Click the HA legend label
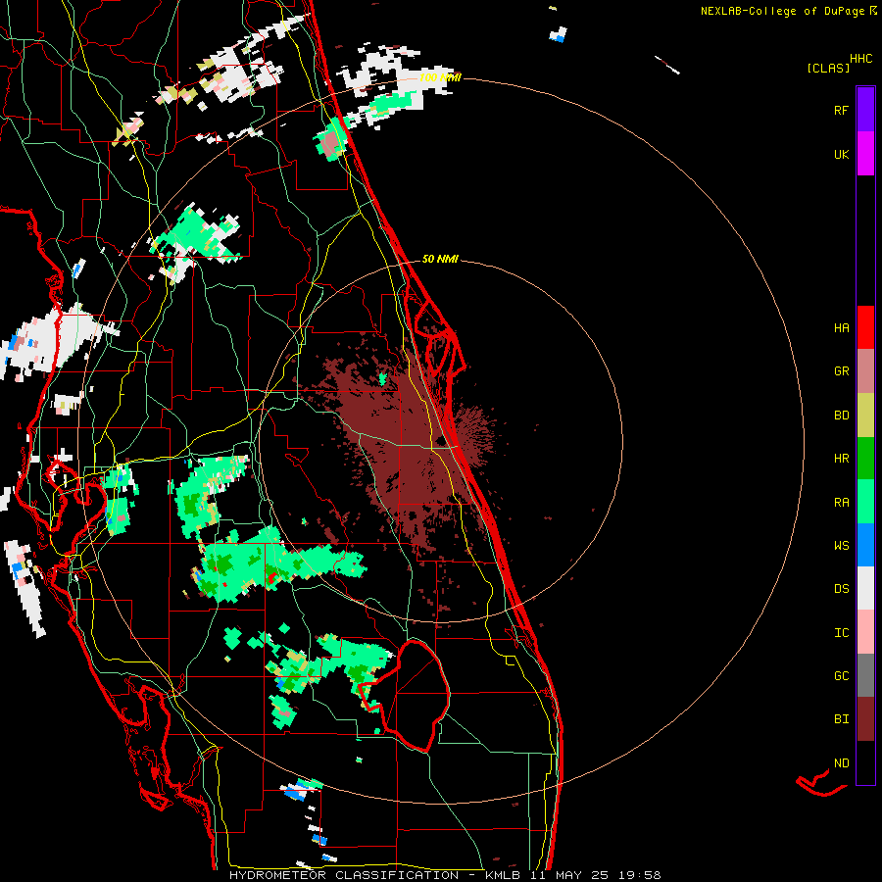This screenshot has height=882, width=882. [841, 327]
